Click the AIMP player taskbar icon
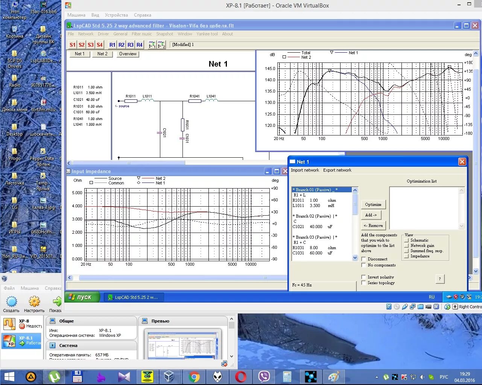The height and width of the screenshot is (385, 482). point(31,377)
